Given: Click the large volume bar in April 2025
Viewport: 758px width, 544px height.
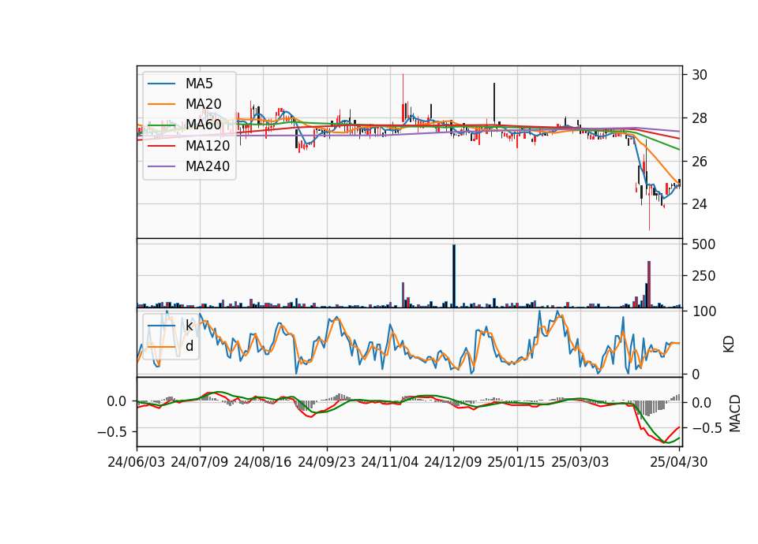Looking at the screenshot, I should coord(649,284).
